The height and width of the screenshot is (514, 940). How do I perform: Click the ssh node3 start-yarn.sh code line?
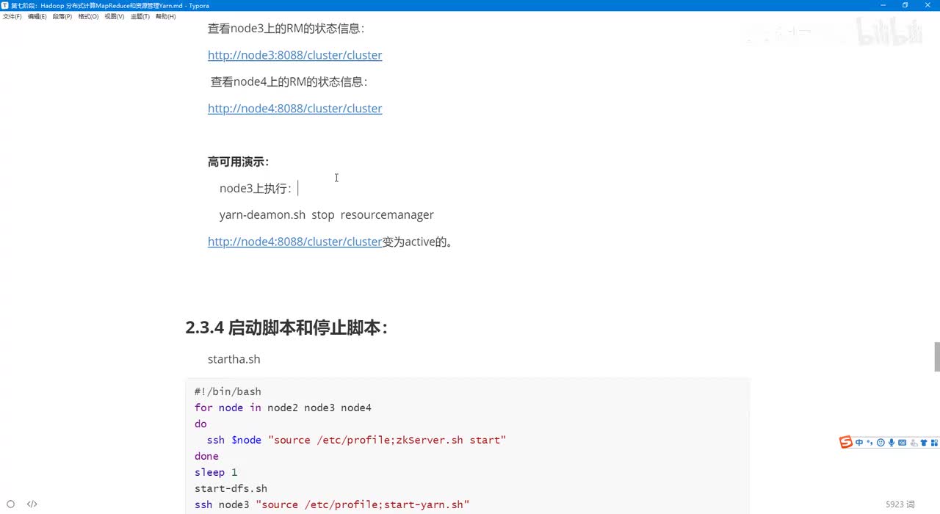click(x=332, y=504)
